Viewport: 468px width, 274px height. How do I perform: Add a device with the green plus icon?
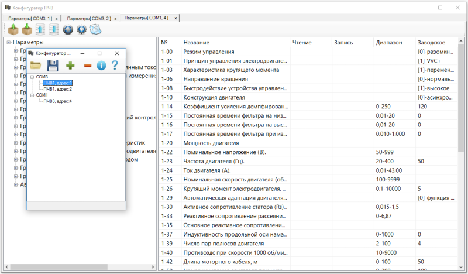70,66
